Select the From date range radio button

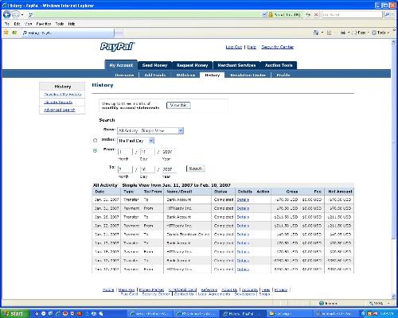tap(95, 150)
